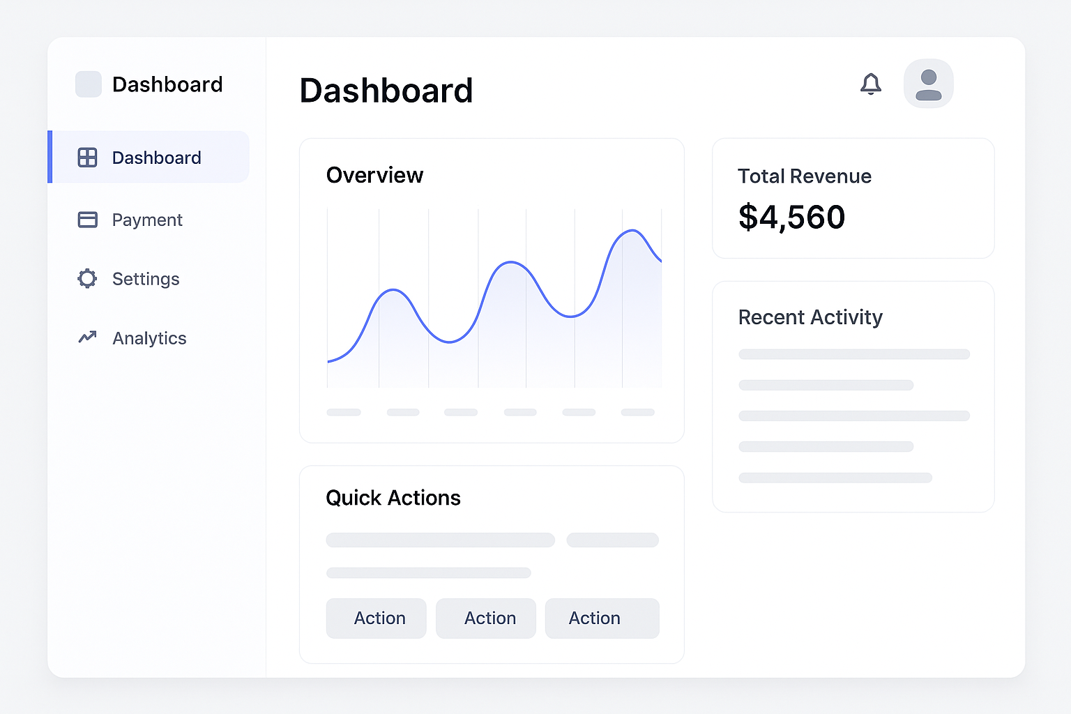Select the Analytics text label in the sidebar

149,339
